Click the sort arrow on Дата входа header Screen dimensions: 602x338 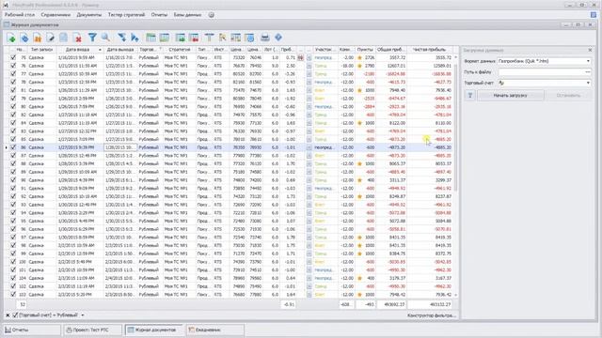coord(100,50)
